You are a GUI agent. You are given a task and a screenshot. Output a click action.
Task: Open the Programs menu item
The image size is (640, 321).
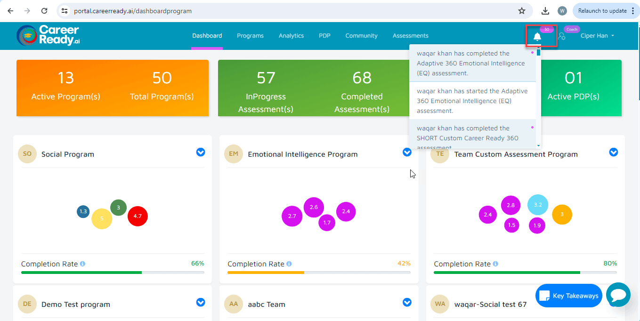tap(250, 36)
